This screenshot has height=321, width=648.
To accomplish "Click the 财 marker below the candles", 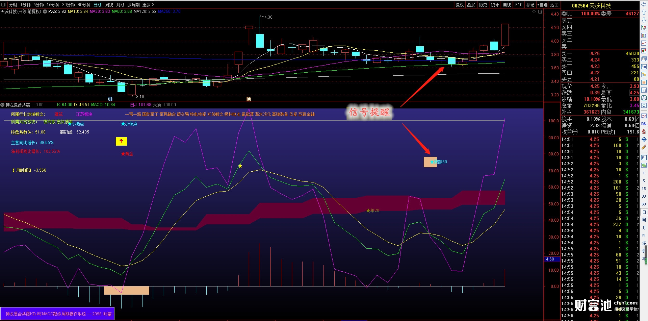I will pos(110,99).
